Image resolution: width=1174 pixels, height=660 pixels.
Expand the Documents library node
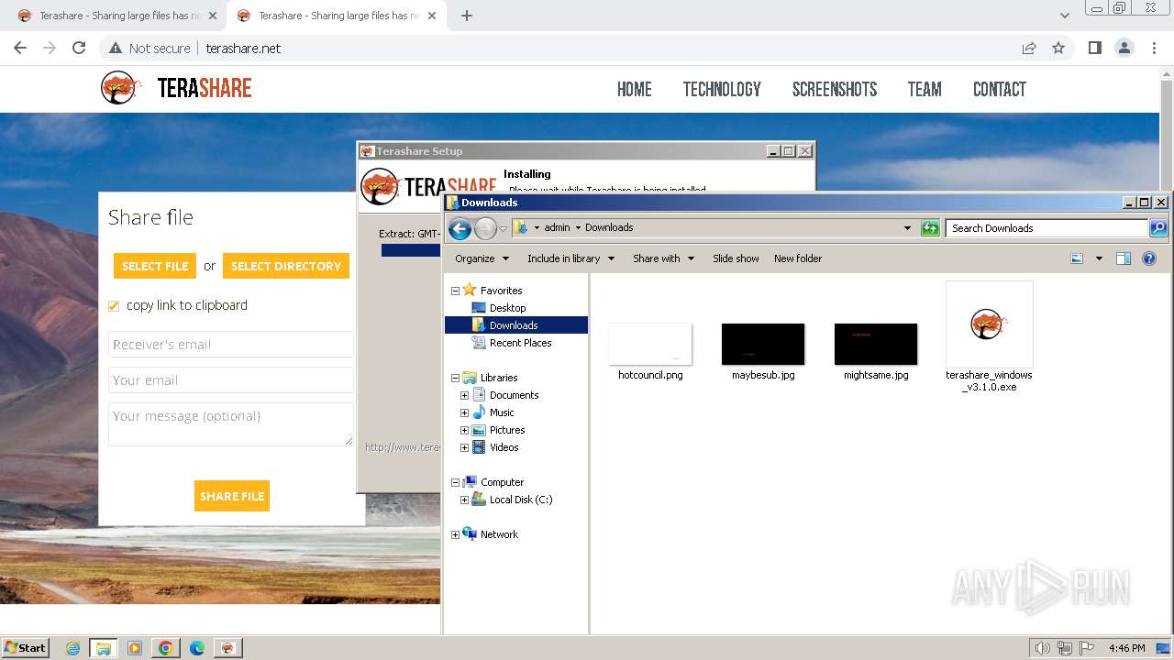coord(464,395)
